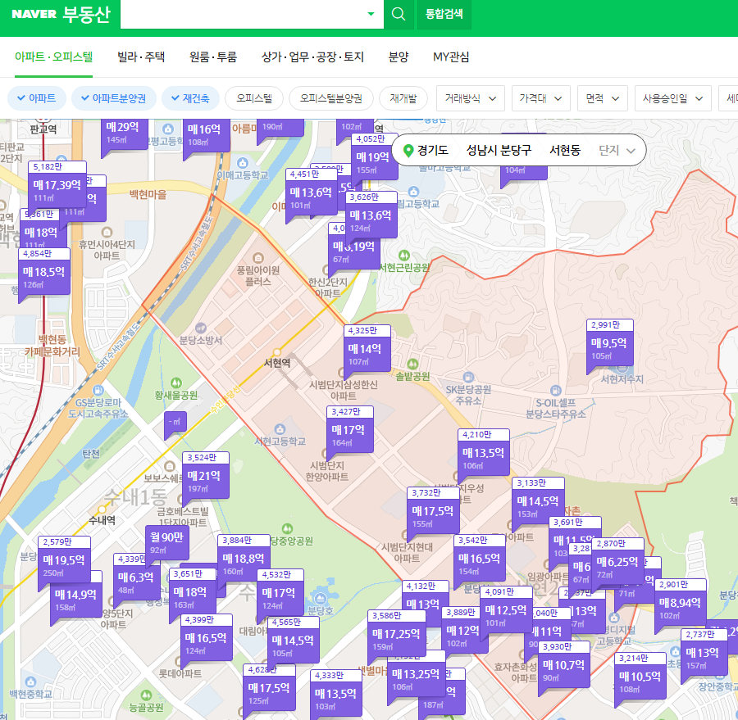Focus the property search input field
The height and width of the screenshot is (720, 738).
click(243, 14)
